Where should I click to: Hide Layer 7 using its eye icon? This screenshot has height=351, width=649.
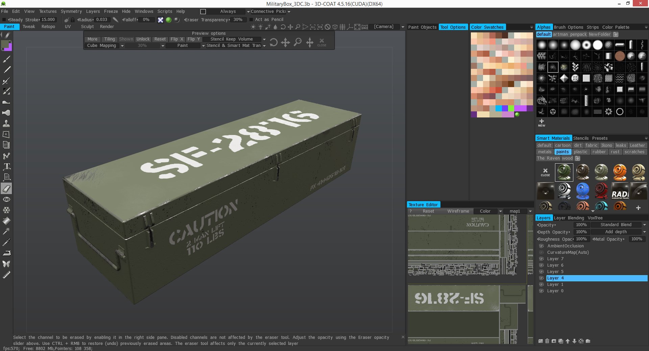click(x=541, y=259)
